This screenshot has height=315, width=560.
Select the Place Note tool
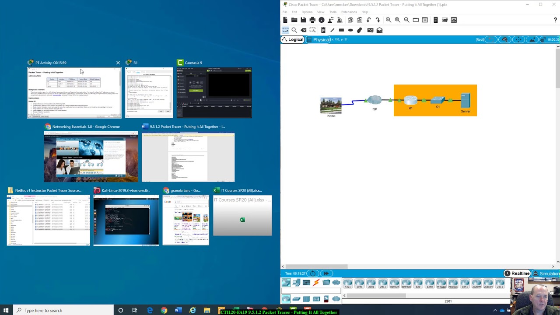tap(323, 30)
